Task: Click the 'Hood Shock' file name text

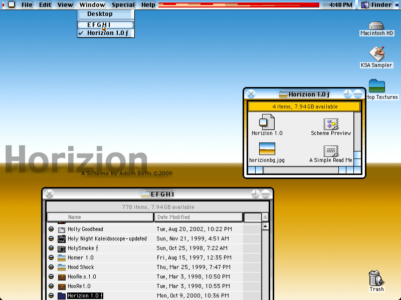Action: (x=81, y=267)
